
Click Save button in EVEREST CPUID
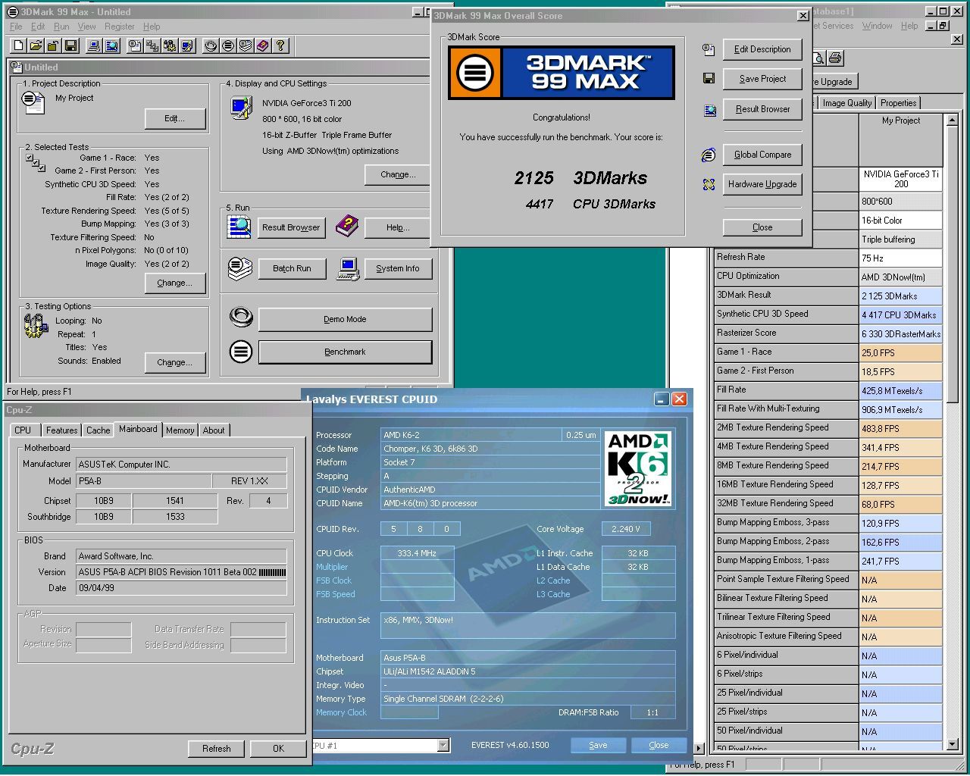click(x=598, y=745)
